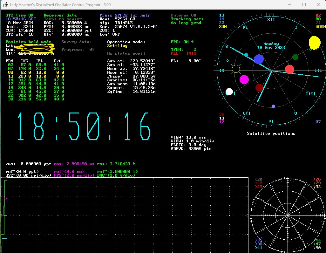Screen dimensions: 326x253
Task: Click the large 18:50:16 digital clock
Action: click(84, 126)
